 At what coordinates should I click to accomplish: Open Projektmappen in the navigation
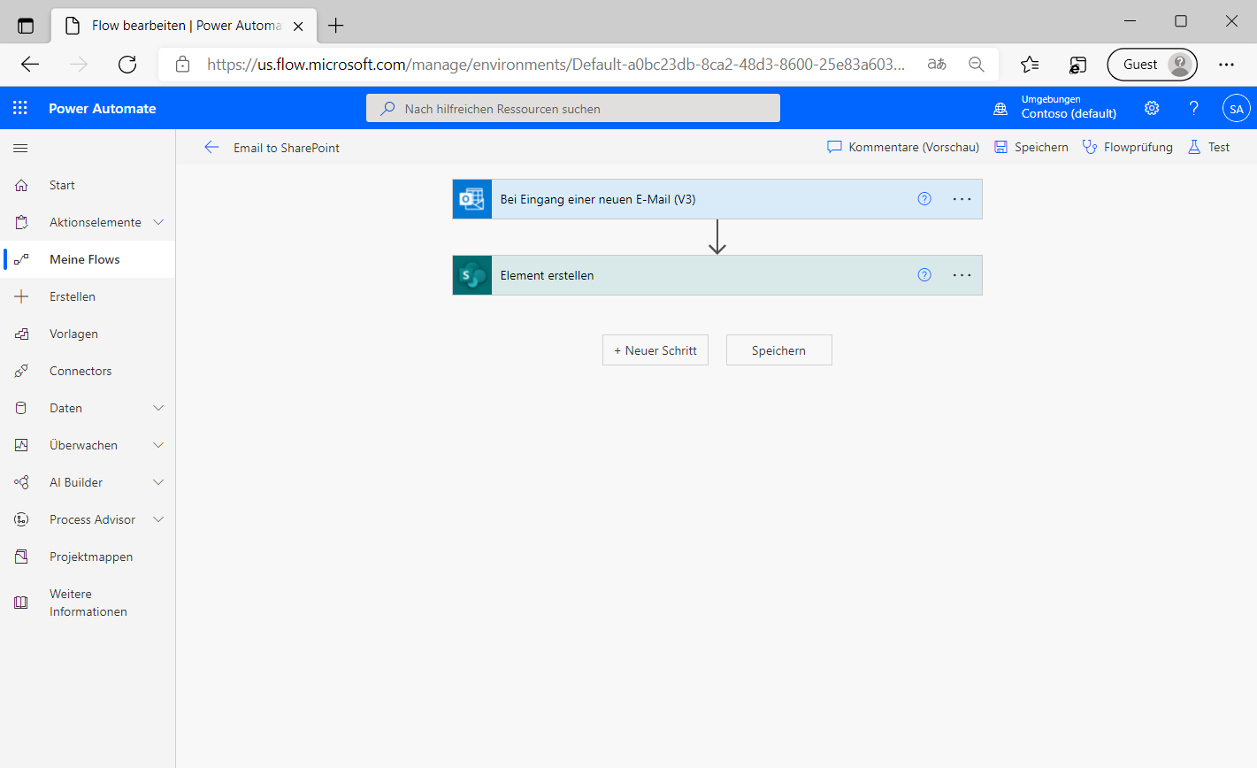click(91, 557)
